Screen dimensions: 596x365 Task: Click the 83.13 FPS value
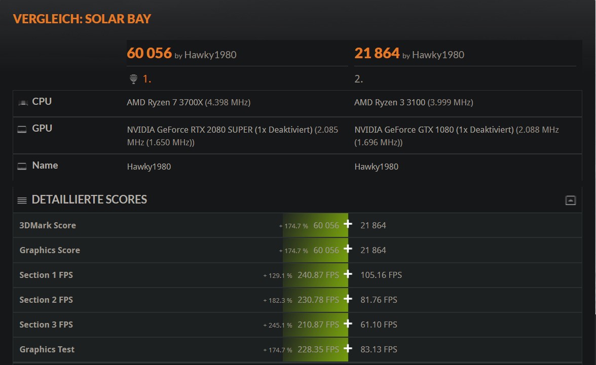(x=379, y=349)
